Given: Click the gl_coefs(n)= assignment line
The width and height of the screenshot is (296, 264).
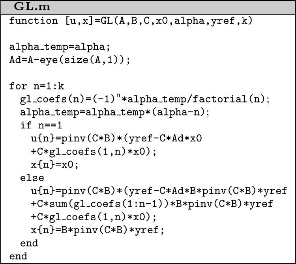Looking at the screenshot, I should [144, 100].
